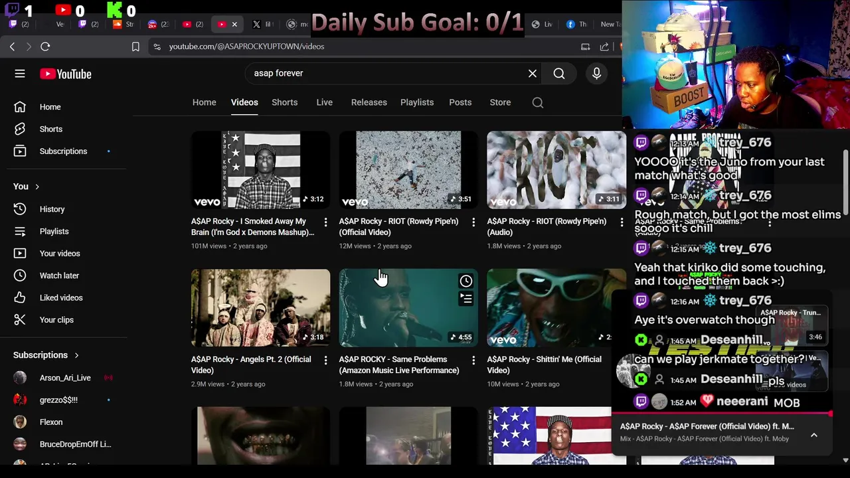Image resolution: width=850 pixels, height=478 pixels.
Task: Switch to the channel Home tab
Action: (205, 102)
